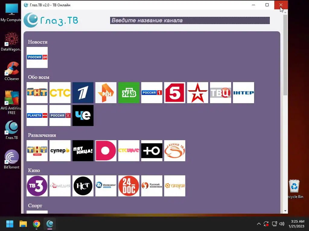The height and width of the screenshot is (231, 309).
Task: Open the Россия 24 news channel
Action: pos(37,57)
